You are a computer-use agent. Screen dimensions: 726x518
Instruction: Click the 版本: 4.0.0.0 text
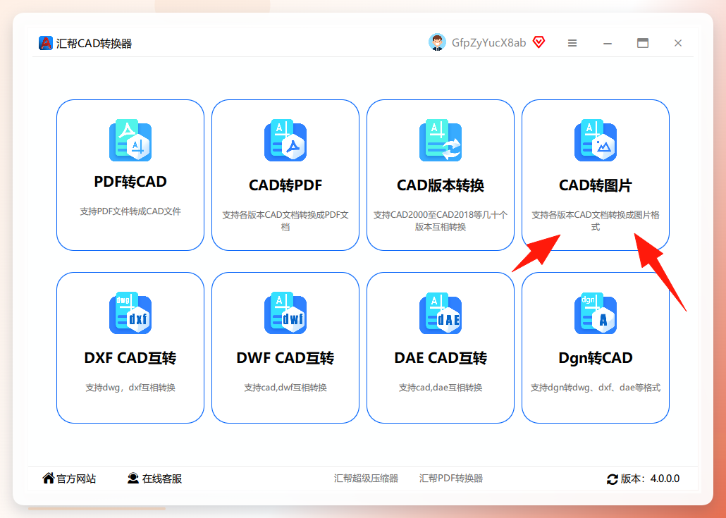tap(650, 479)
